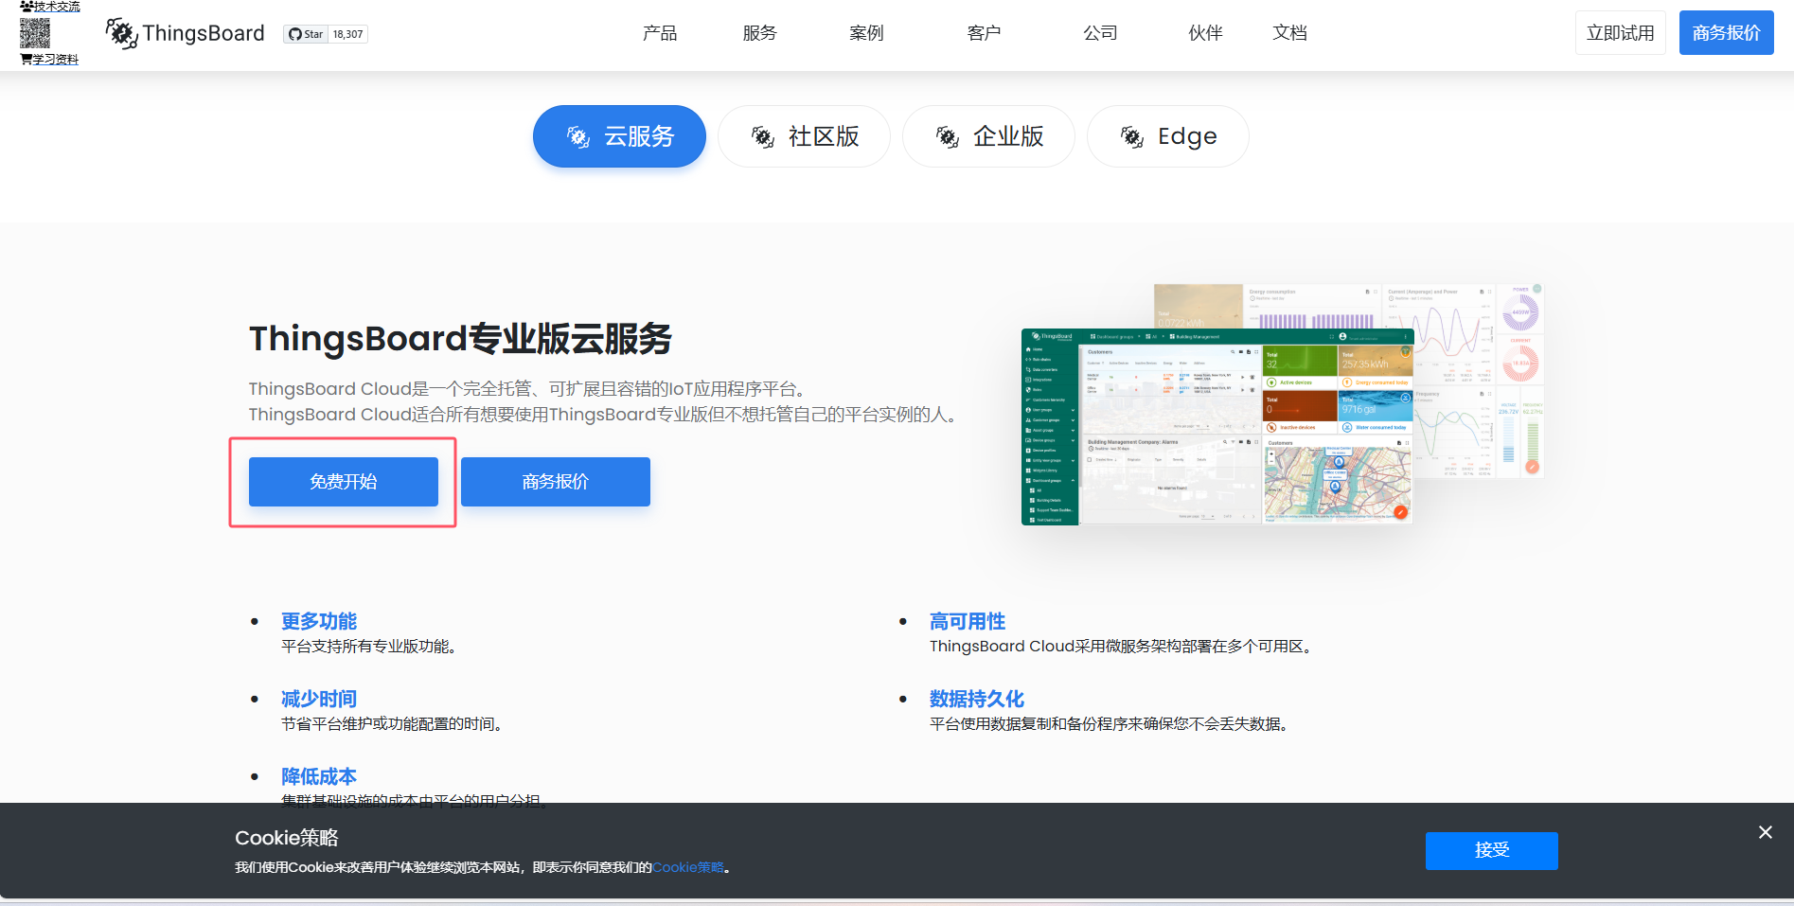Click the ThingsBoard logo in header
Viewport: 1794px width, 906px height.
point(185,33)
